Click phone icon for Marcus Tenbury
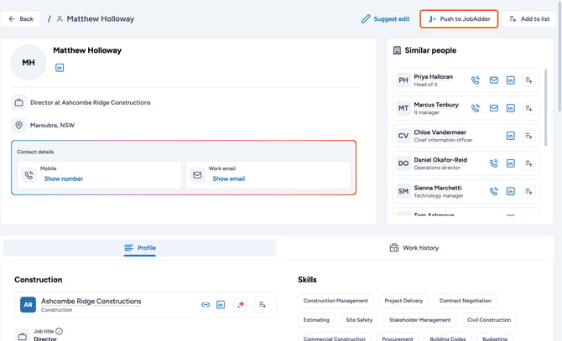This screenshot has width=562, height=341. click(476, 108)
